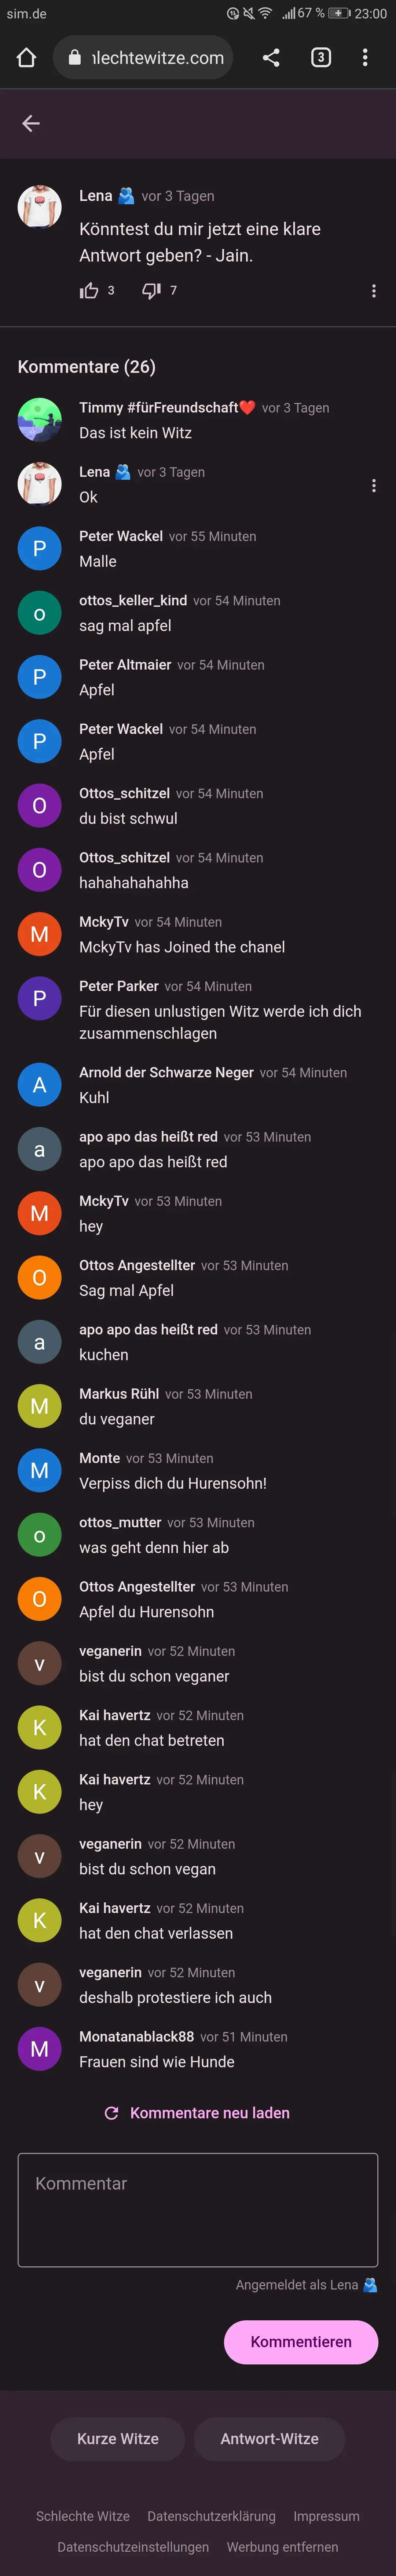Tap Timmy #fürFreundschaft's avatar
Screen dimensions: 396x2576
[40, 420]
